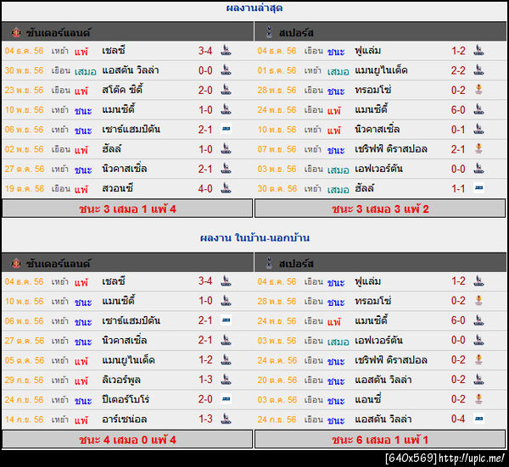Click the cup icon in the แอสตัน วิลล่า 0-4 row

(x=479, y=419)
